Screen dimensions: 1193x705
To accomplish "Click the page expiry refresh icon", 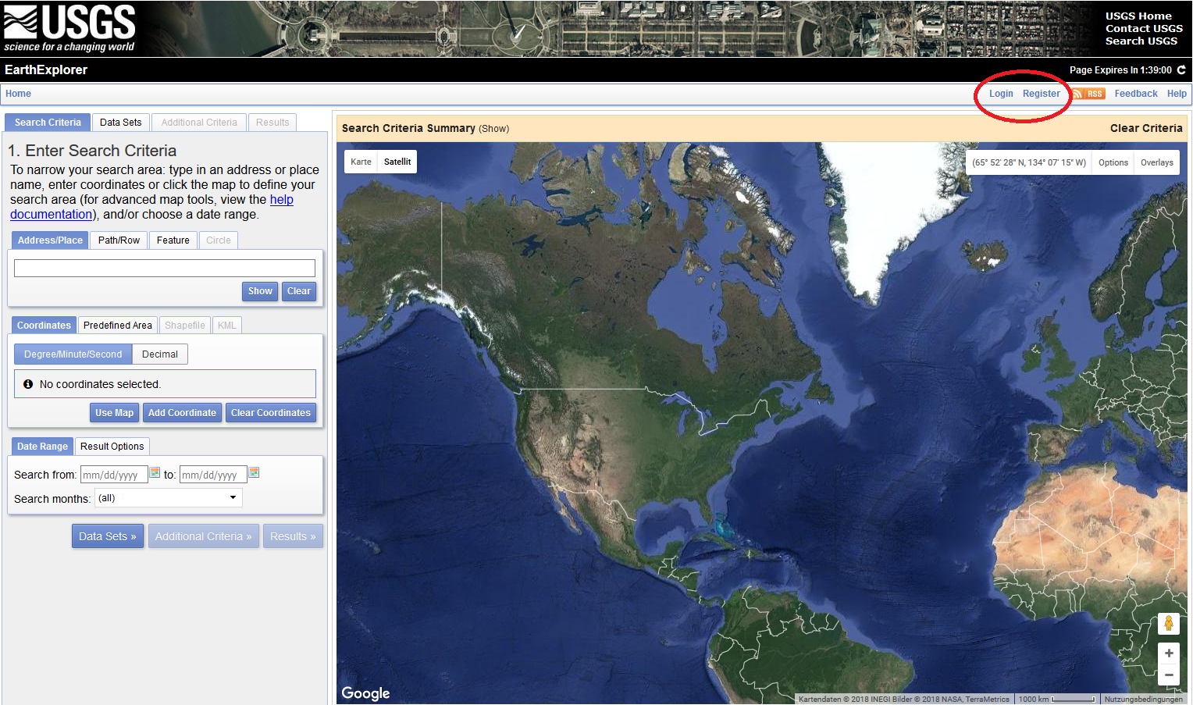I will pyautogui.click(x=1181, y=70).
